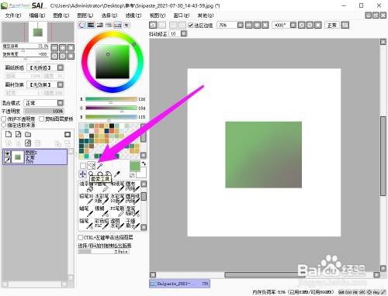
Task: Click the layer mask button in layer panel
Action: coord(68,134)
